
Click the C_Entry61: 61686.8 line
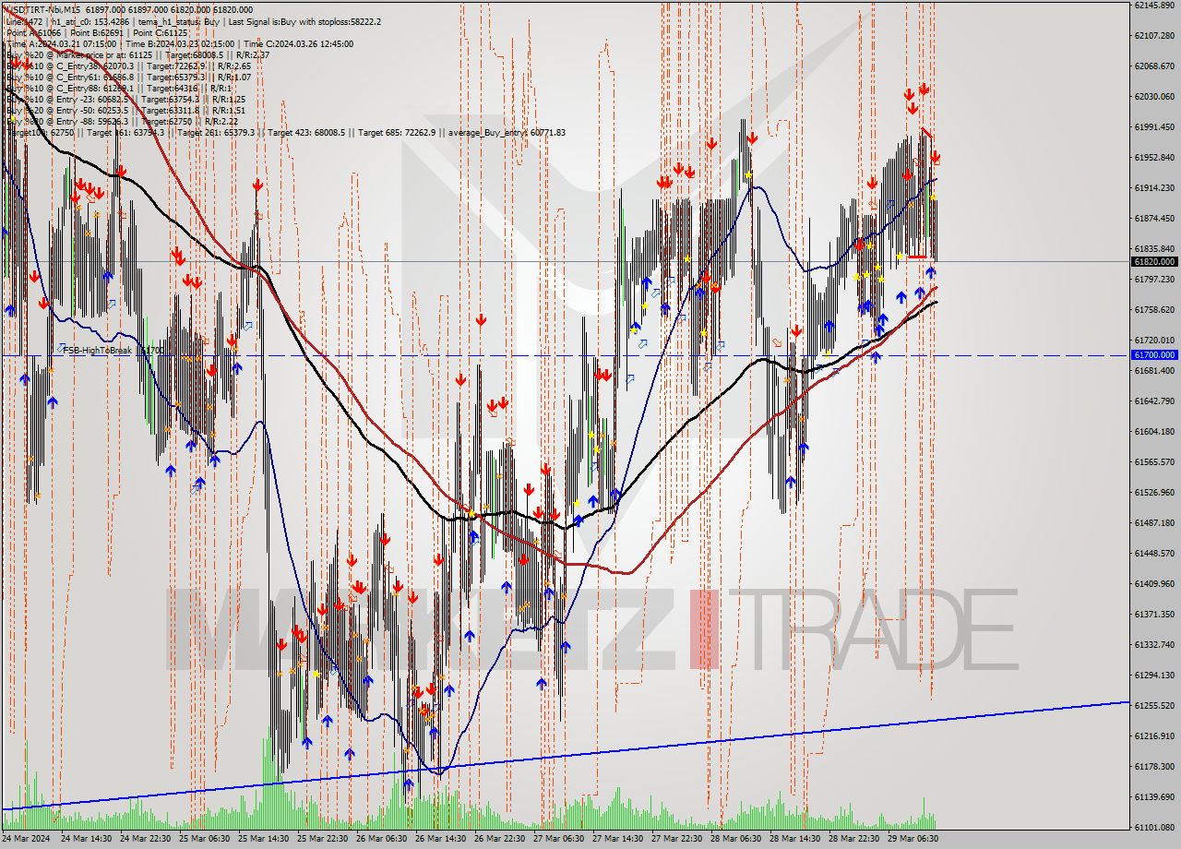pyautogui.click(x=128, y=77)
